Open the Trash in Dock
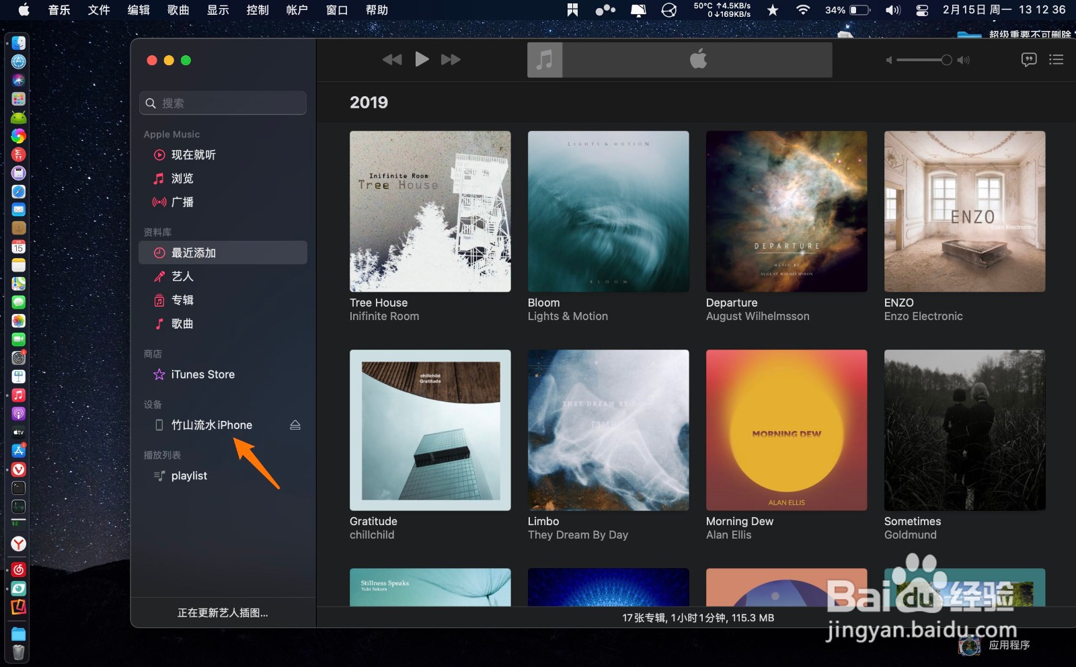The width and height of the screenshot is (1076, 667). coord(19,652)
